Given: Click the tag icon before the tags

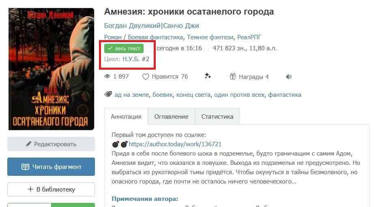Looking at the screenshot, I should pyautogui.click(x=108, y=94).
